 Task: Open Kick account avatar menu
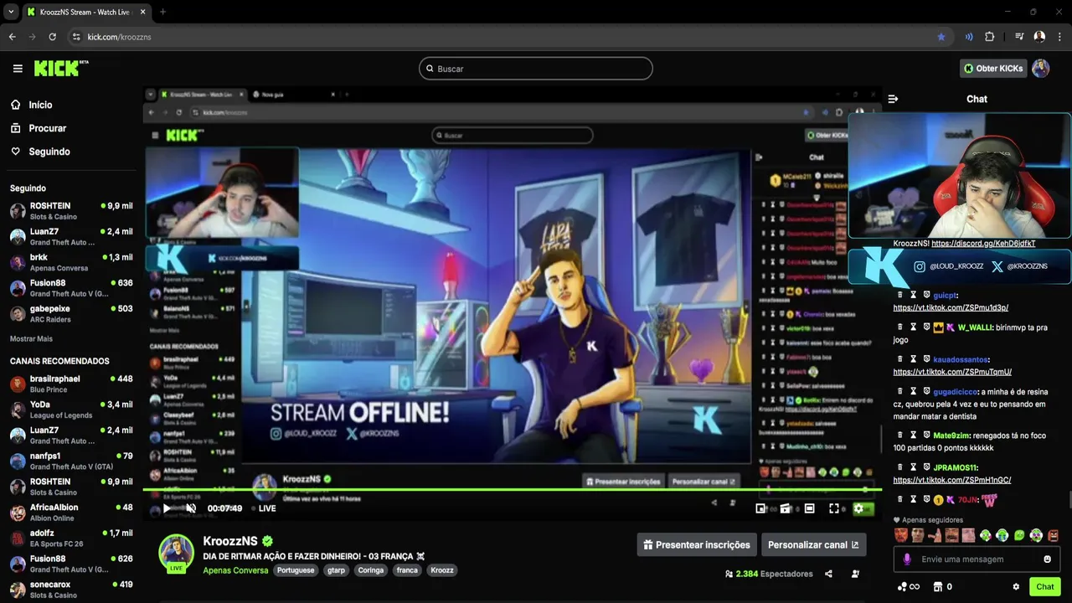coord(1040,69)
